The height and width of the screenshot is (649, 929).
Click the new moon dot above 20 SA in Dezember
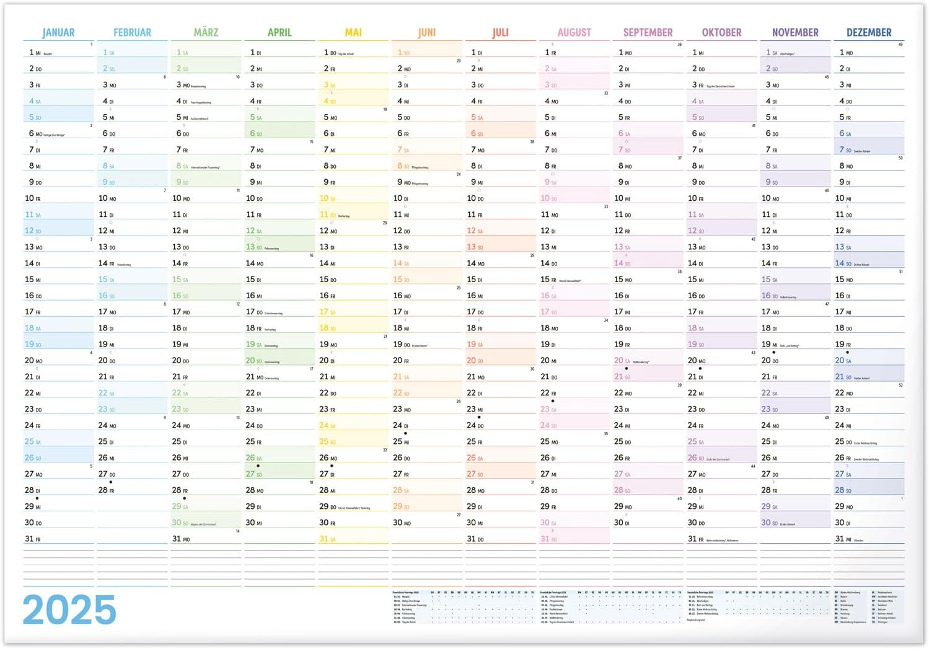pyautogui.click(x=847, y=353)
